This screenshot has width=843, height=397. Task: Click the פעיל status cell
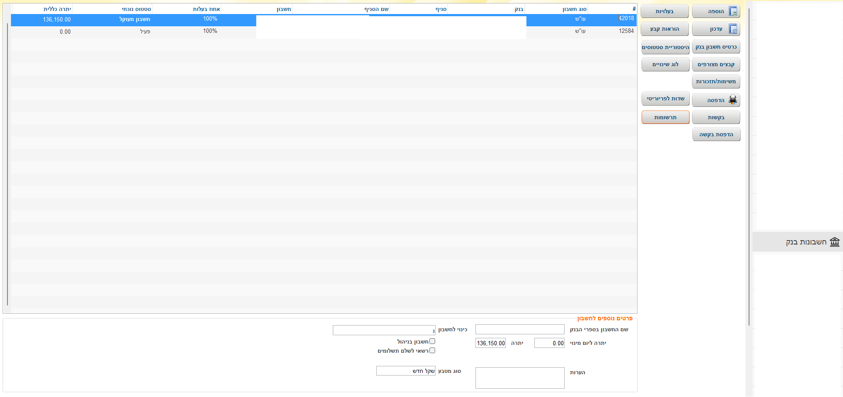(x=145, y=32)
